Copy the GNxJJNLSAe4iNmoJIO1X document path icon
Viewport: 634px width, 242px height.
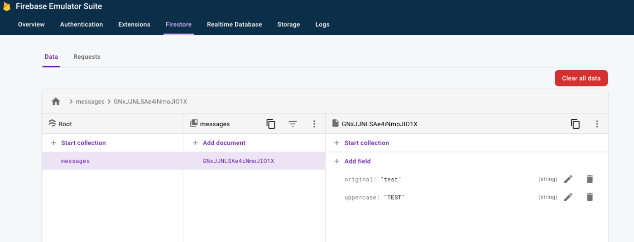pyautogui.click(x=575, y=124)
